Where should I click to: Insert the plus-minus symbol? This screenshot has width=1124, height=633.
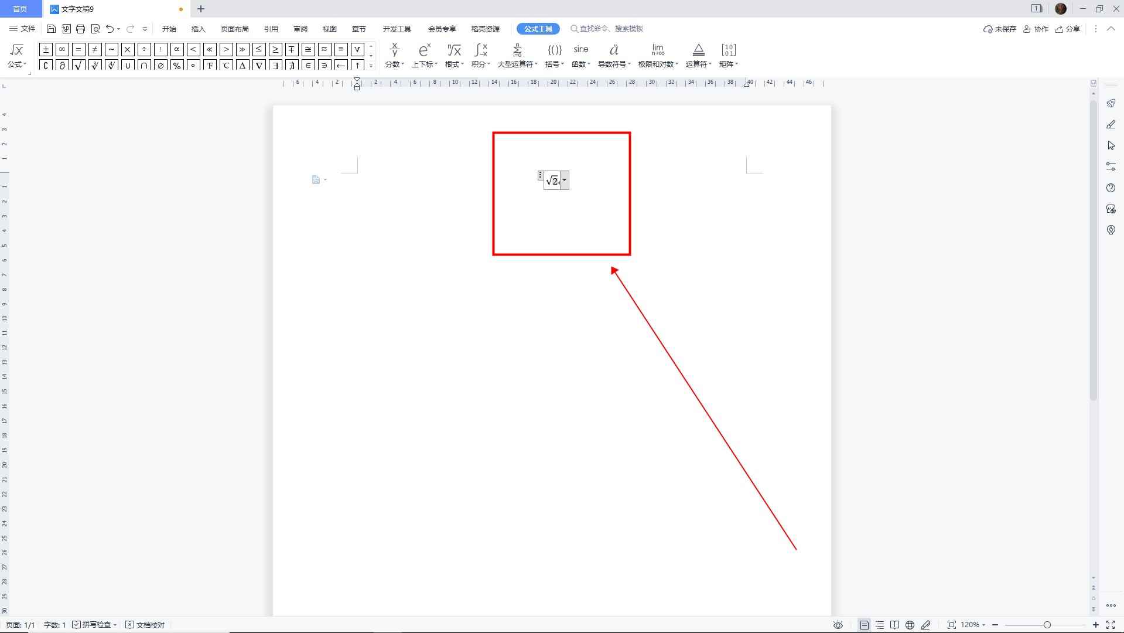tap(46, 49)
